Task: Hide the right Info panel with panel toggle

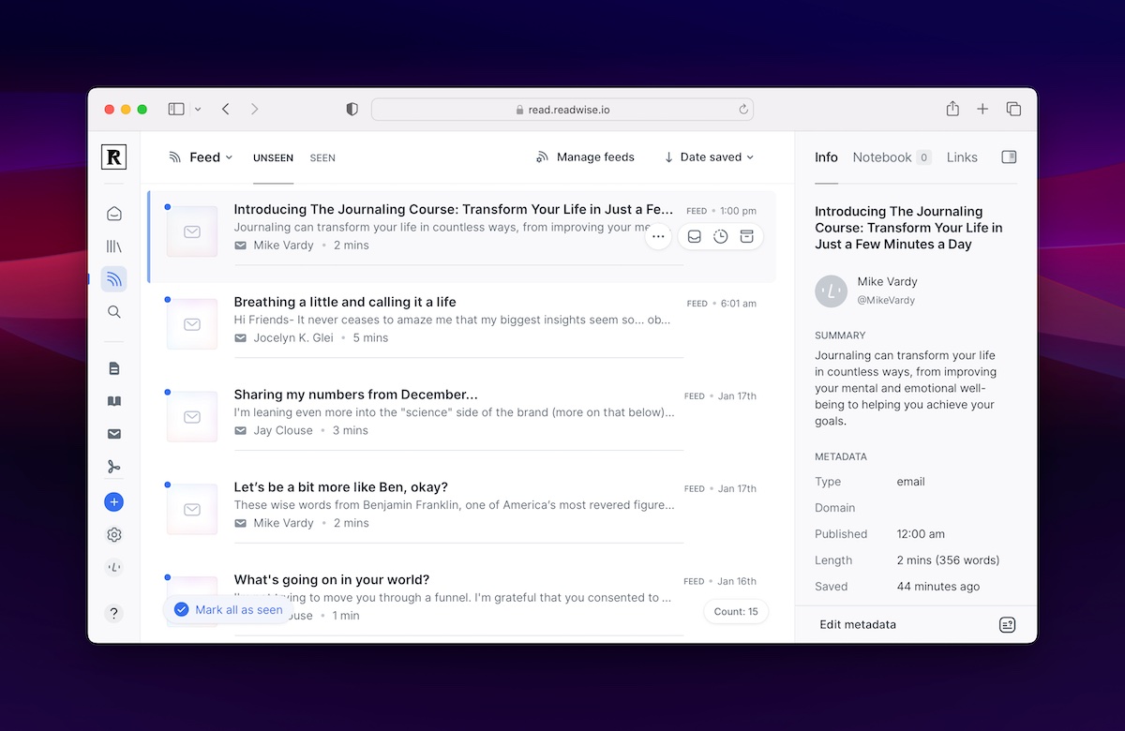Action: click(1009, 157)
